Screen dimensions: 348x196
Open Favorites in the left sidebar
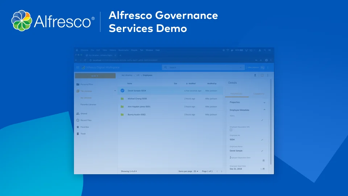tap(84, 127)
